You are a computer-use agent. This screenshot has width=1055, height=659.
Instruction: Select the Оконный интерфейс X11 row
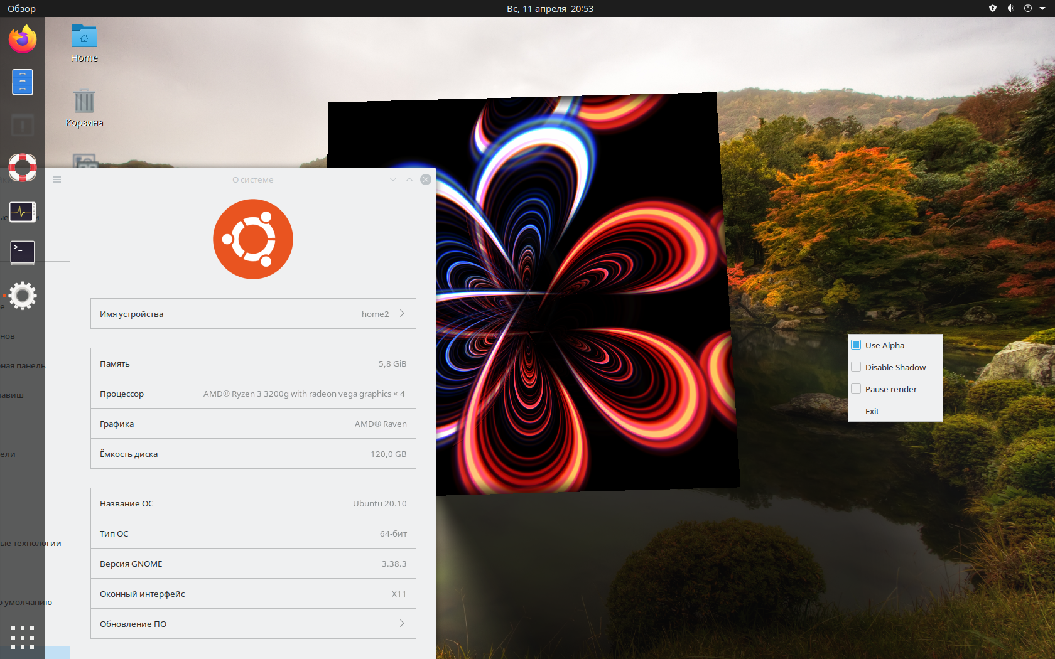point(253,594)
